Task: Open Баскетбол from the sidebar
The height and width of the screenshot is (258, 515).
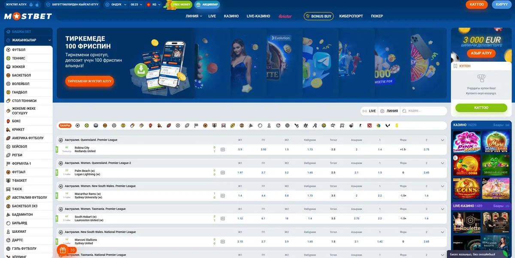Action: click(28, 75)
